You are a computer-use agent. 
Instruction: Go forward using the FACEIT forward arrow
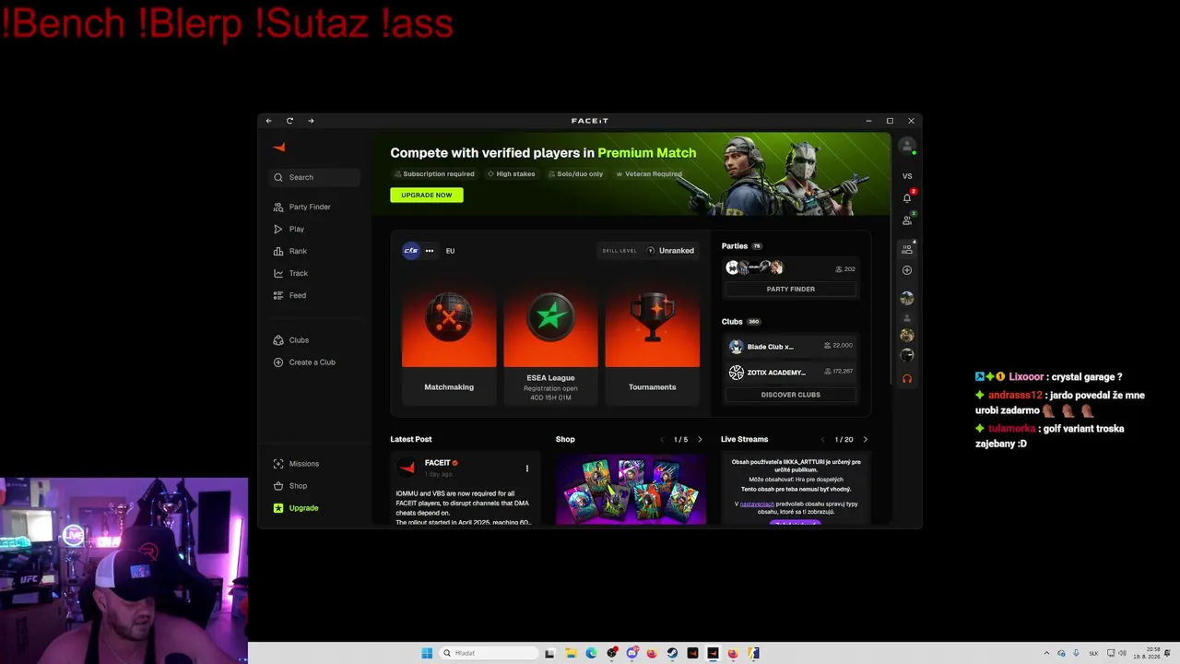pyautogui.click(x=311, y=121)
